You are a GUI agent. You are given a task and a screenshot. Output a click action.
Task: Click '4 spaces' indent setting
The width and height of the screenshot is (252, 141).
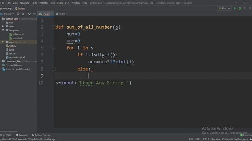click(215, 139)
